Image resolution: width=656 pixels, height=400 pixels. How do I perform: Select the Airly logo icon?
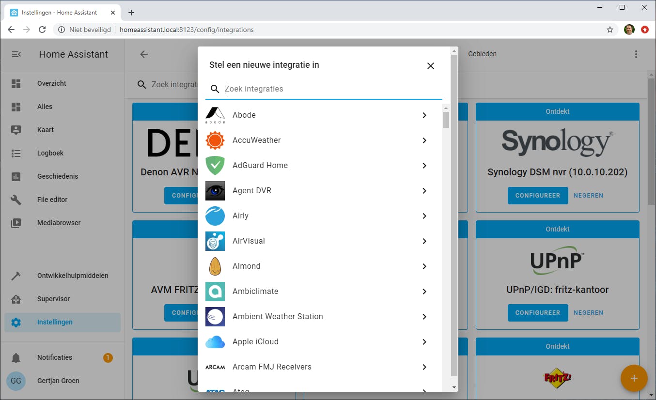point(215,216)
